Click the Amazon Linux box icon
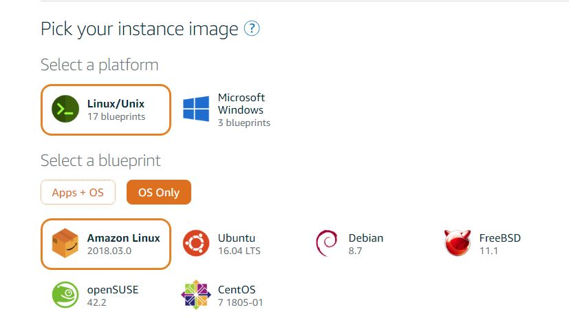The width and height of the screenshot is (569, 334). click(x=65, y=243)
